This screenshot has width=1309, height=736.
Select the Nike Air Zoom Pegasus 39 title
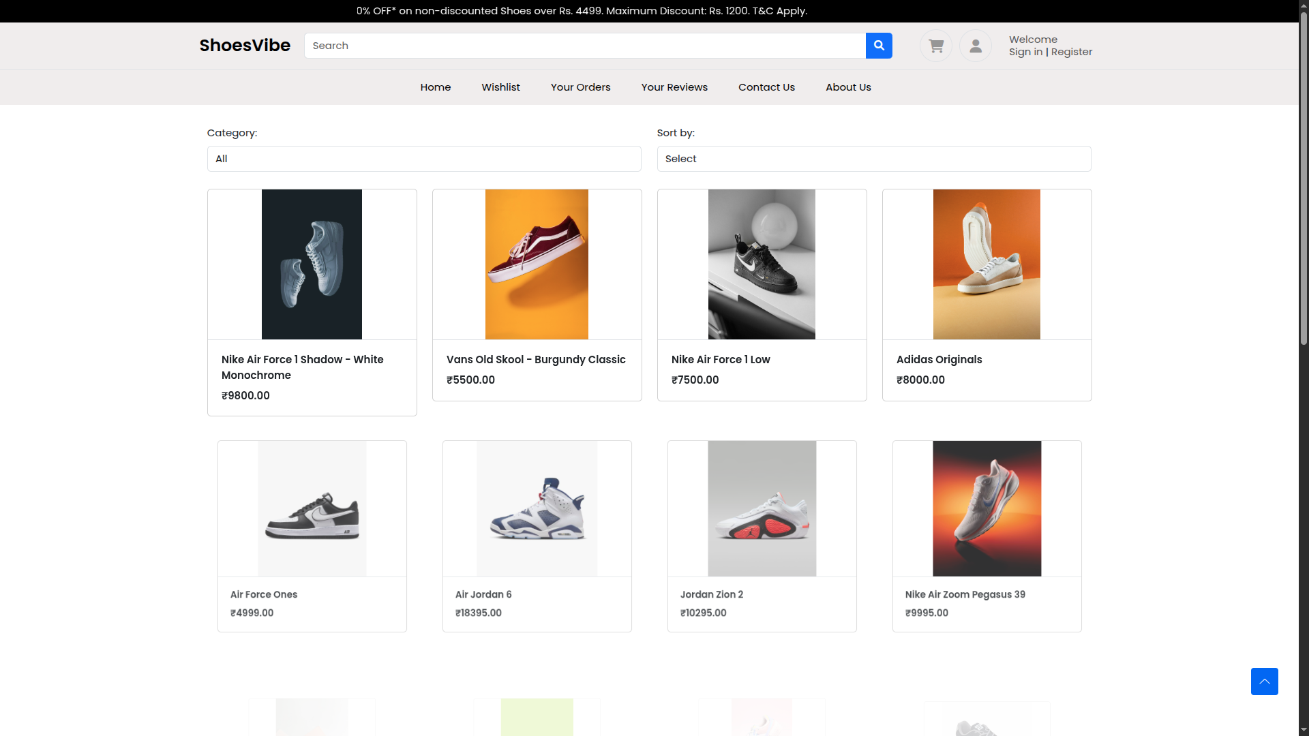click(x=965, y=594)
